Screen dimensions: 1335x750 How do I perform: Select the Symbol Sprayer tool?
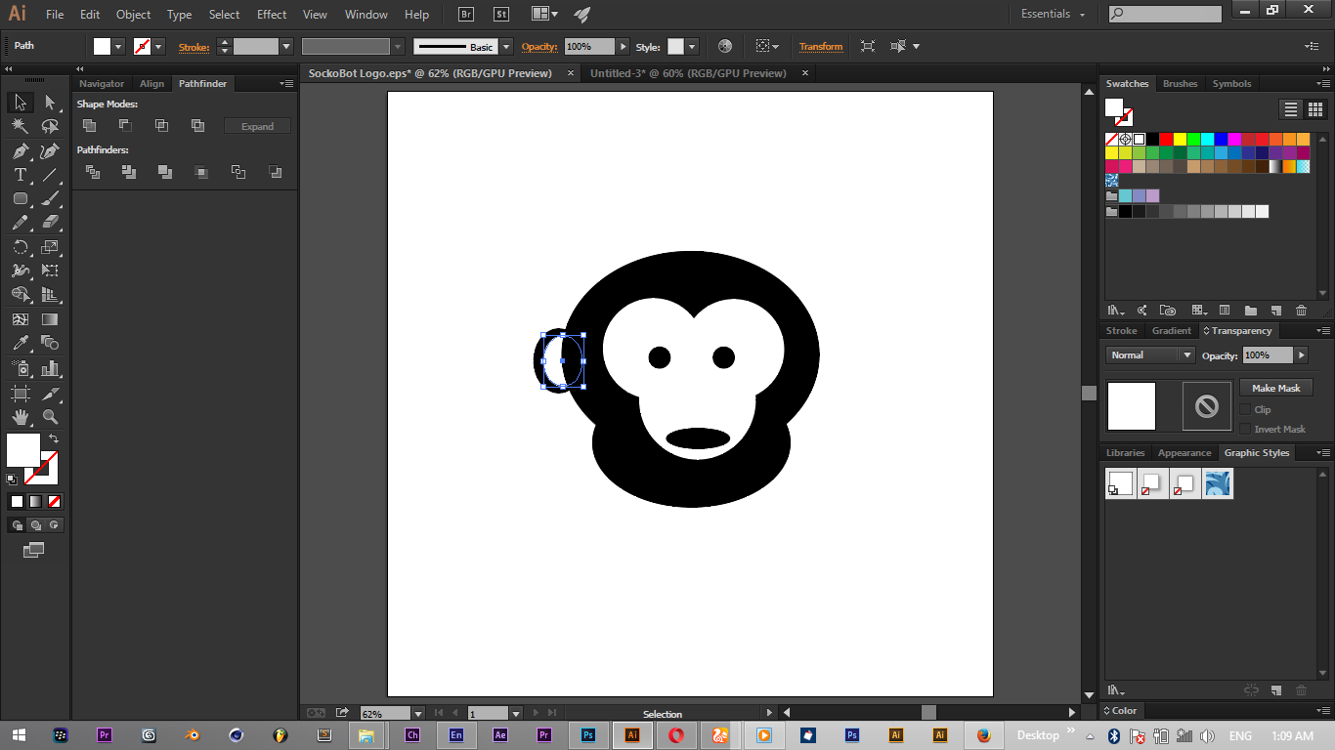pyautogui.click(x=20, y=368)
